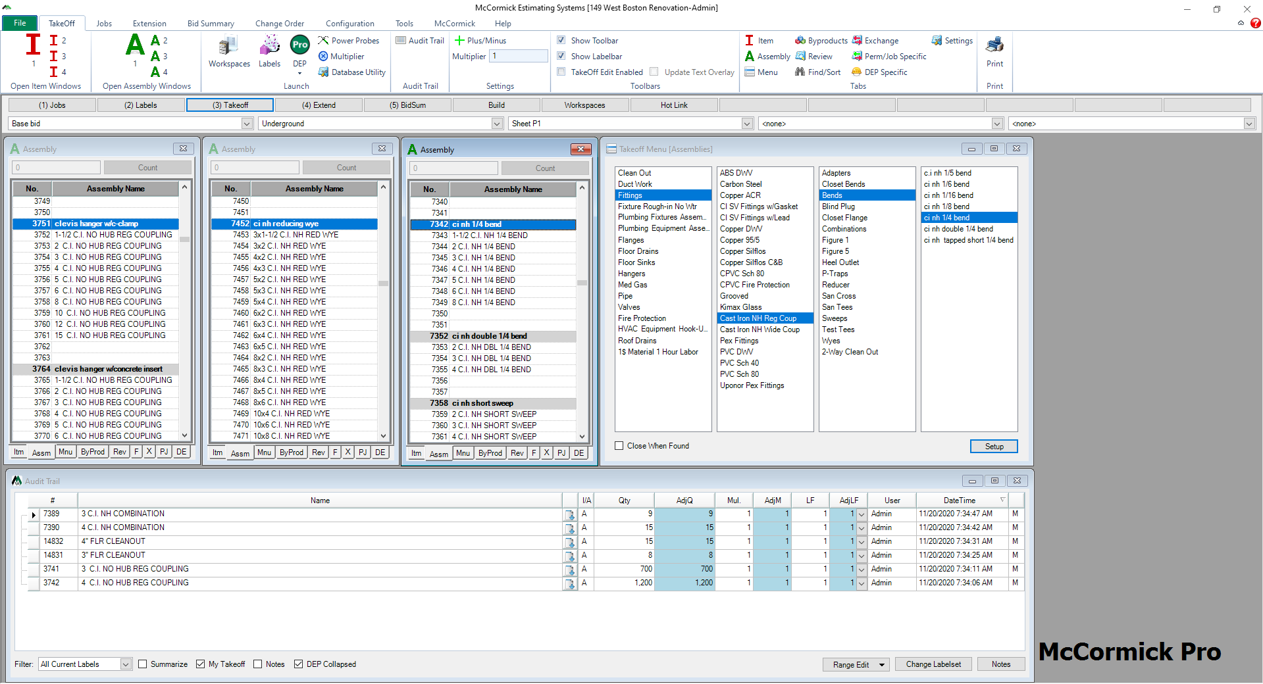Image resolution: width=1263 pixels, height=684 pixels.
Task: Open help question mark icon
Action: point(1256,23)
